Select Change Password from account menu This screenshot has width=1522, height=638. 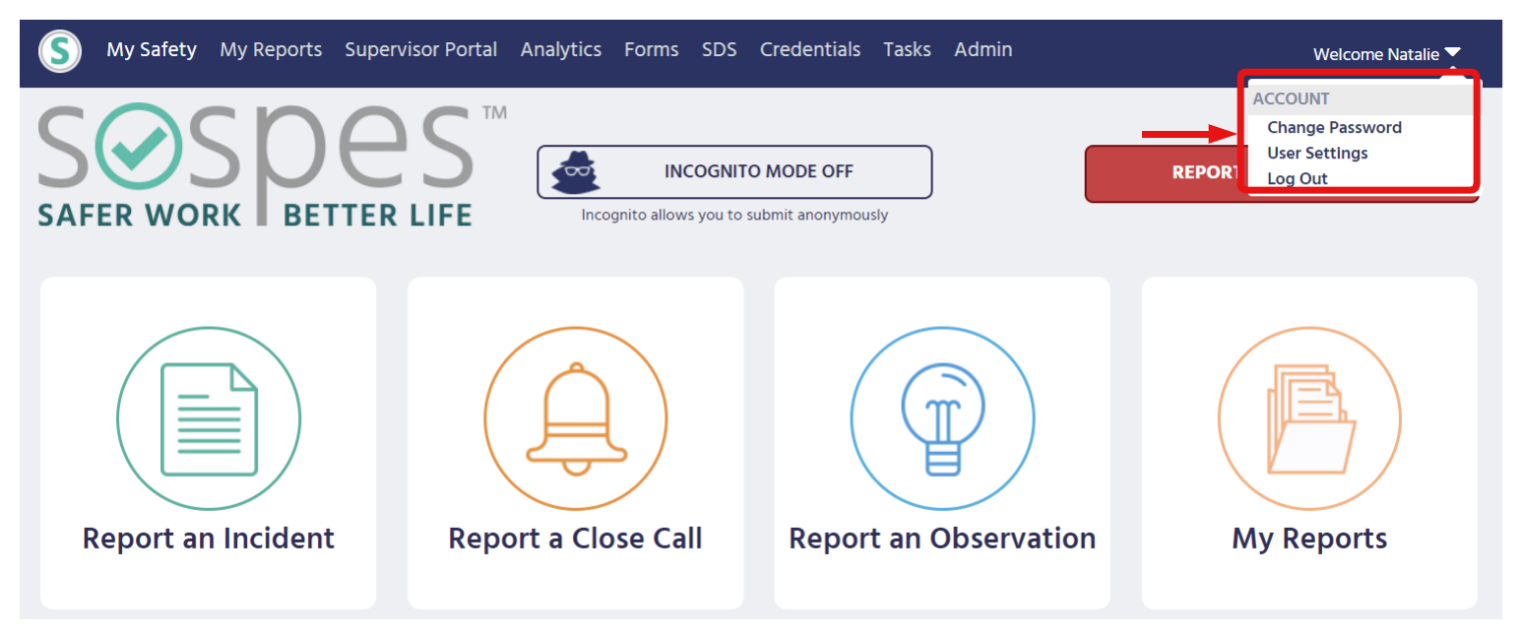(x=1334, y=127)
